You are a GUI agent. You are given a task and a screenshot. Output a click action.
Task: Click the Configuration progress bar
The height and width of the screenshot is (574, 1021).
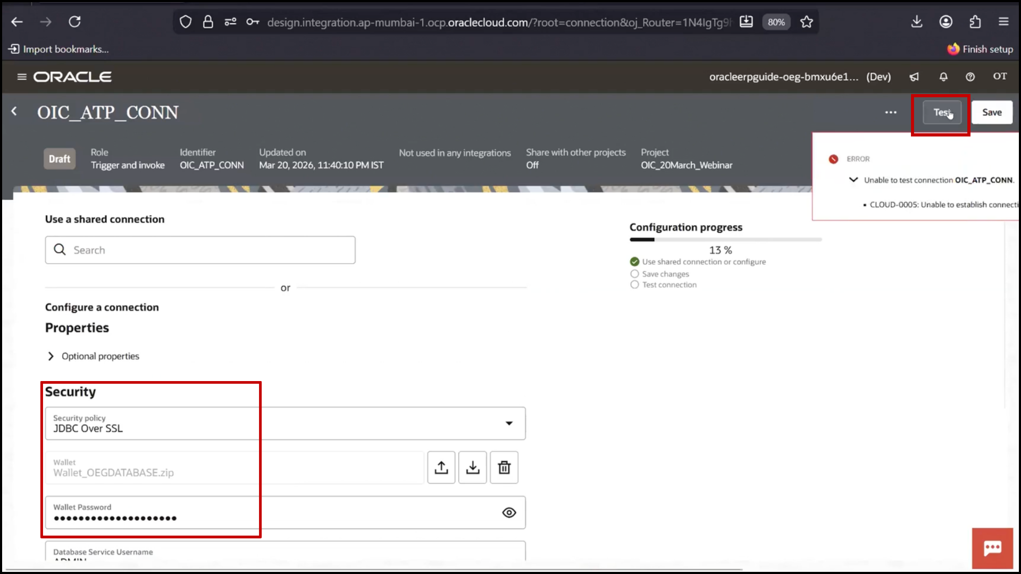pyautogui.click(x=725, y=240)
